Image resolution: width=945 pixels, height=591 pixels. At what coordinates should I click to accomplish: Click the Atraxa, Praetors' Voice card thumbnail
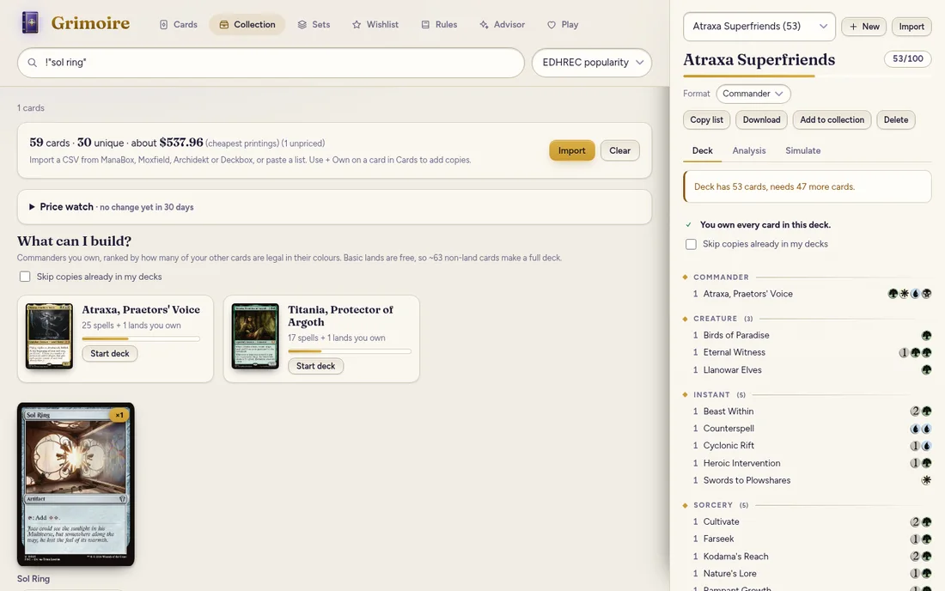[x=50, y=336]
